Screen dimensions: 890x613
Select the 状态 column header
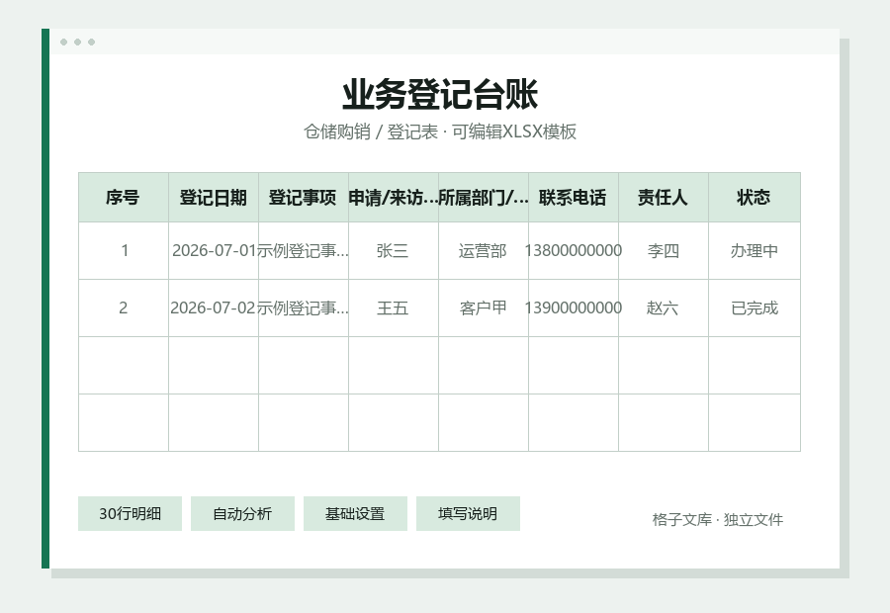[x=754, y=198]
